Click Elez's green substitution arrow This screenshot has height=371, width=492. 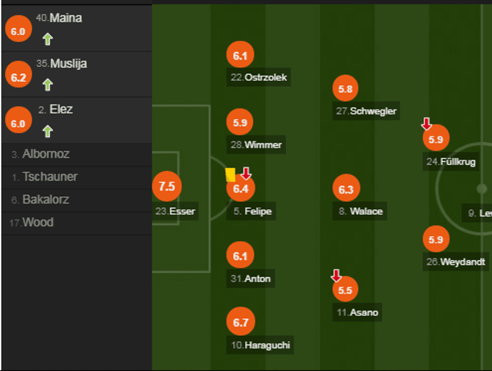(48, 131)
